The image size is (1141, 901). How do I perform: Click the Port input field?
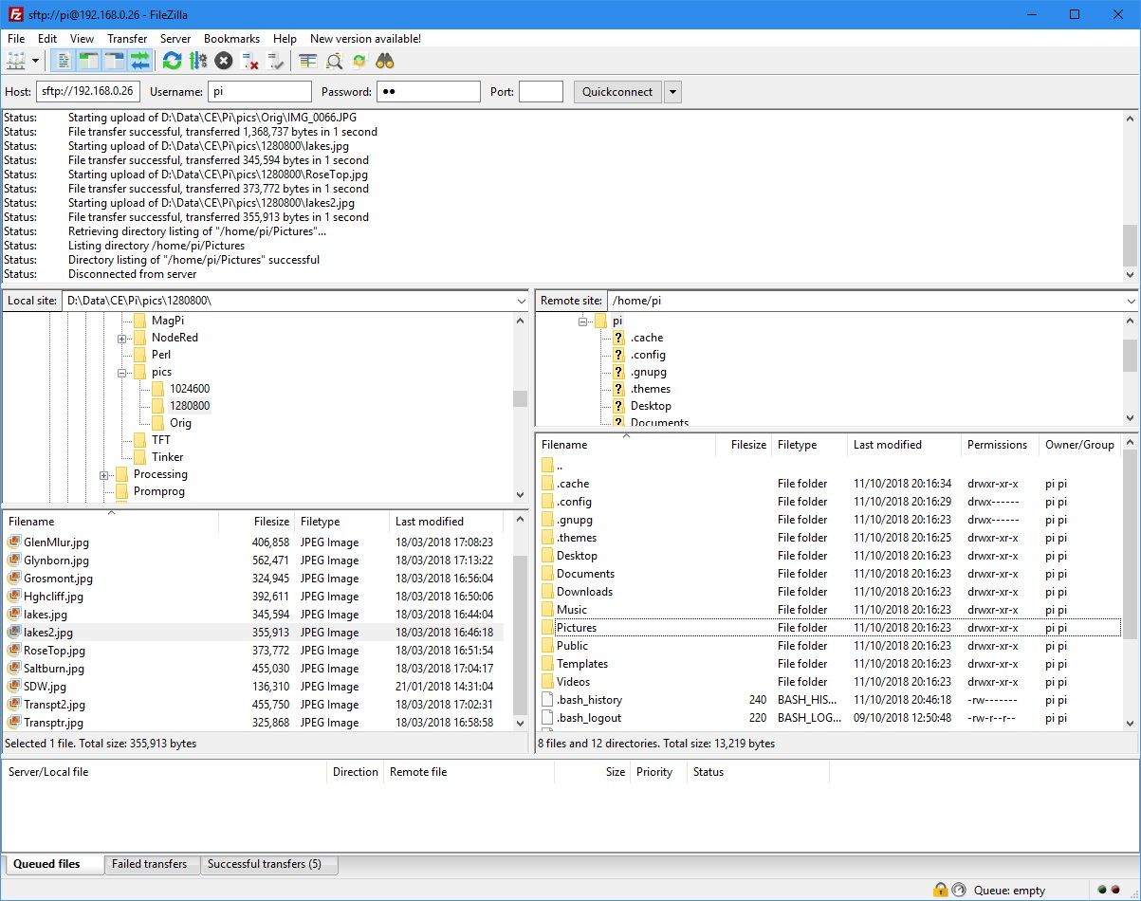(x=542, y=92)
